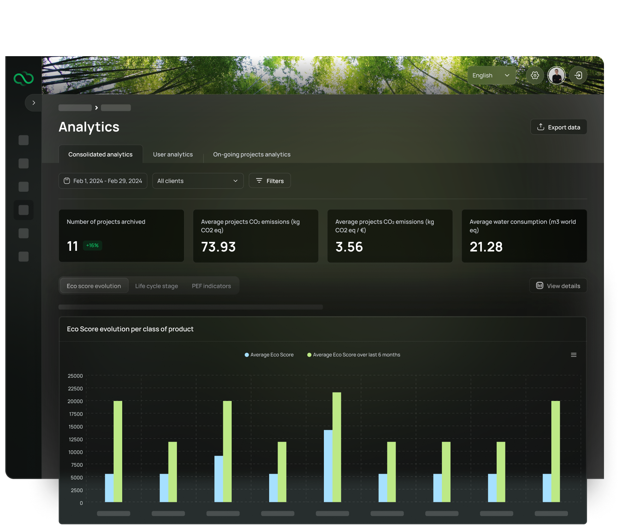
Task: Click the Filters button
Action: coord(269,181)
